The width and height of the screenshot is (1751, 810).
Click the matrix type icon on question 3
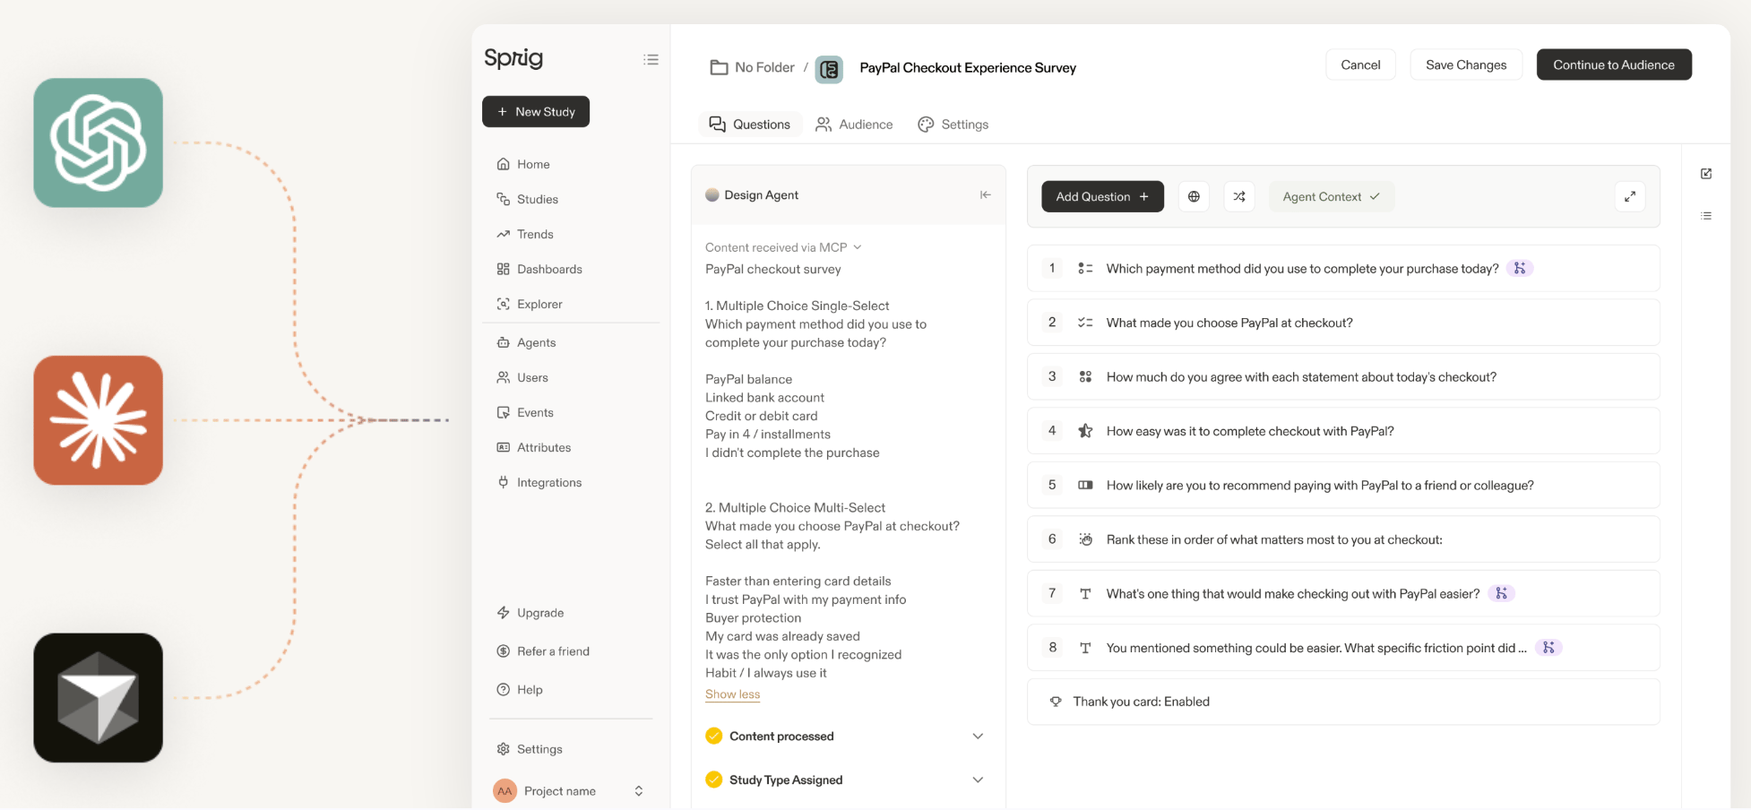(x=1085, y=377)
